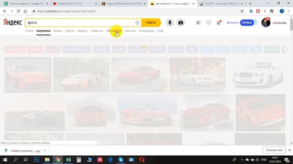Click the browser address bar URL
Viewport: 293px width, 164px height.
coord(66,11)
